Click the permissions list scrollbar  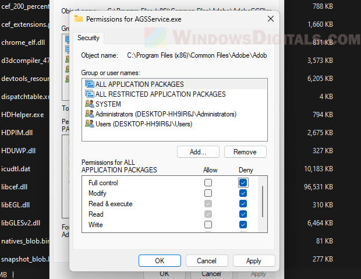(263, 202)
